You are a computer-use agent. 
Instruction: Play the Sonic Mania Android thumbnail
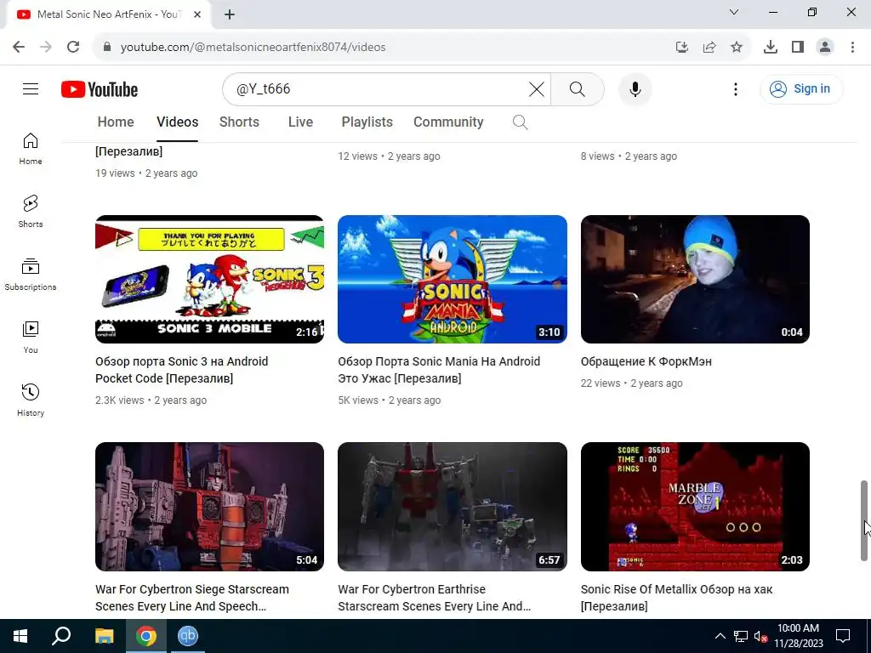[453, 279]
